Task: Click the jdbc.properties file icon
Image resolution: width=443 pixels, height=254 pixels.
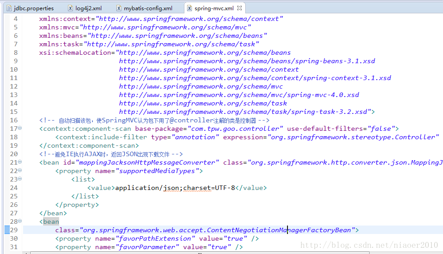Action: point(9,8)
